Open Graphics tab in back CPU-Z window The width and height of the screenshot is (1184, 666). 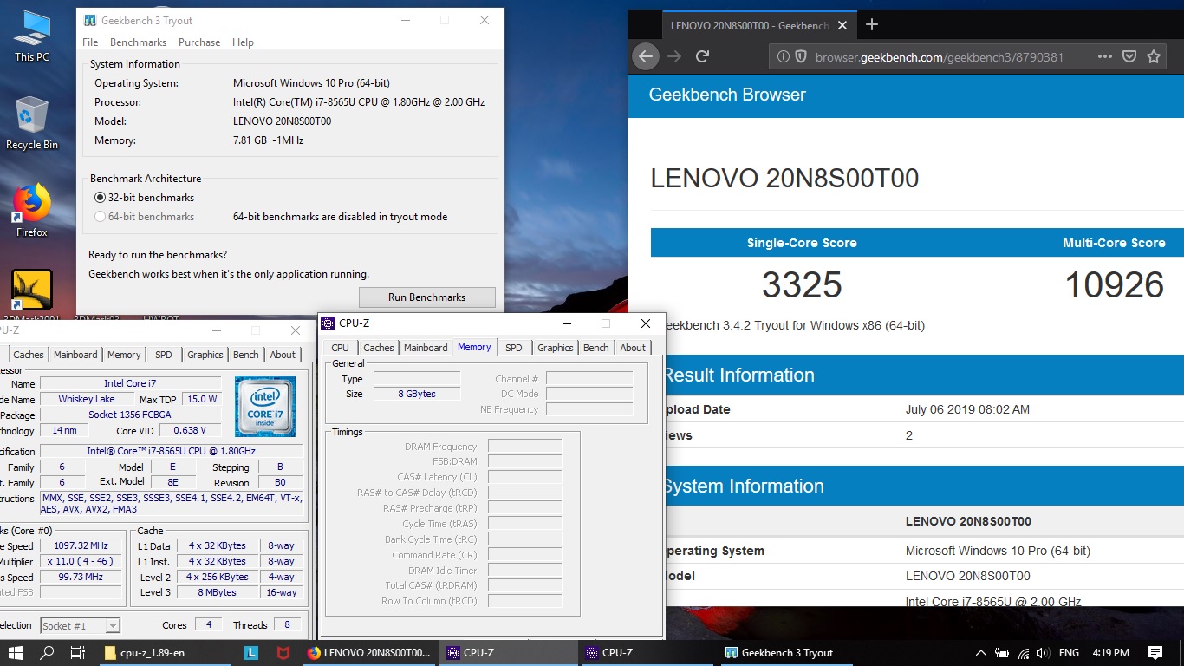click(205, 355)
